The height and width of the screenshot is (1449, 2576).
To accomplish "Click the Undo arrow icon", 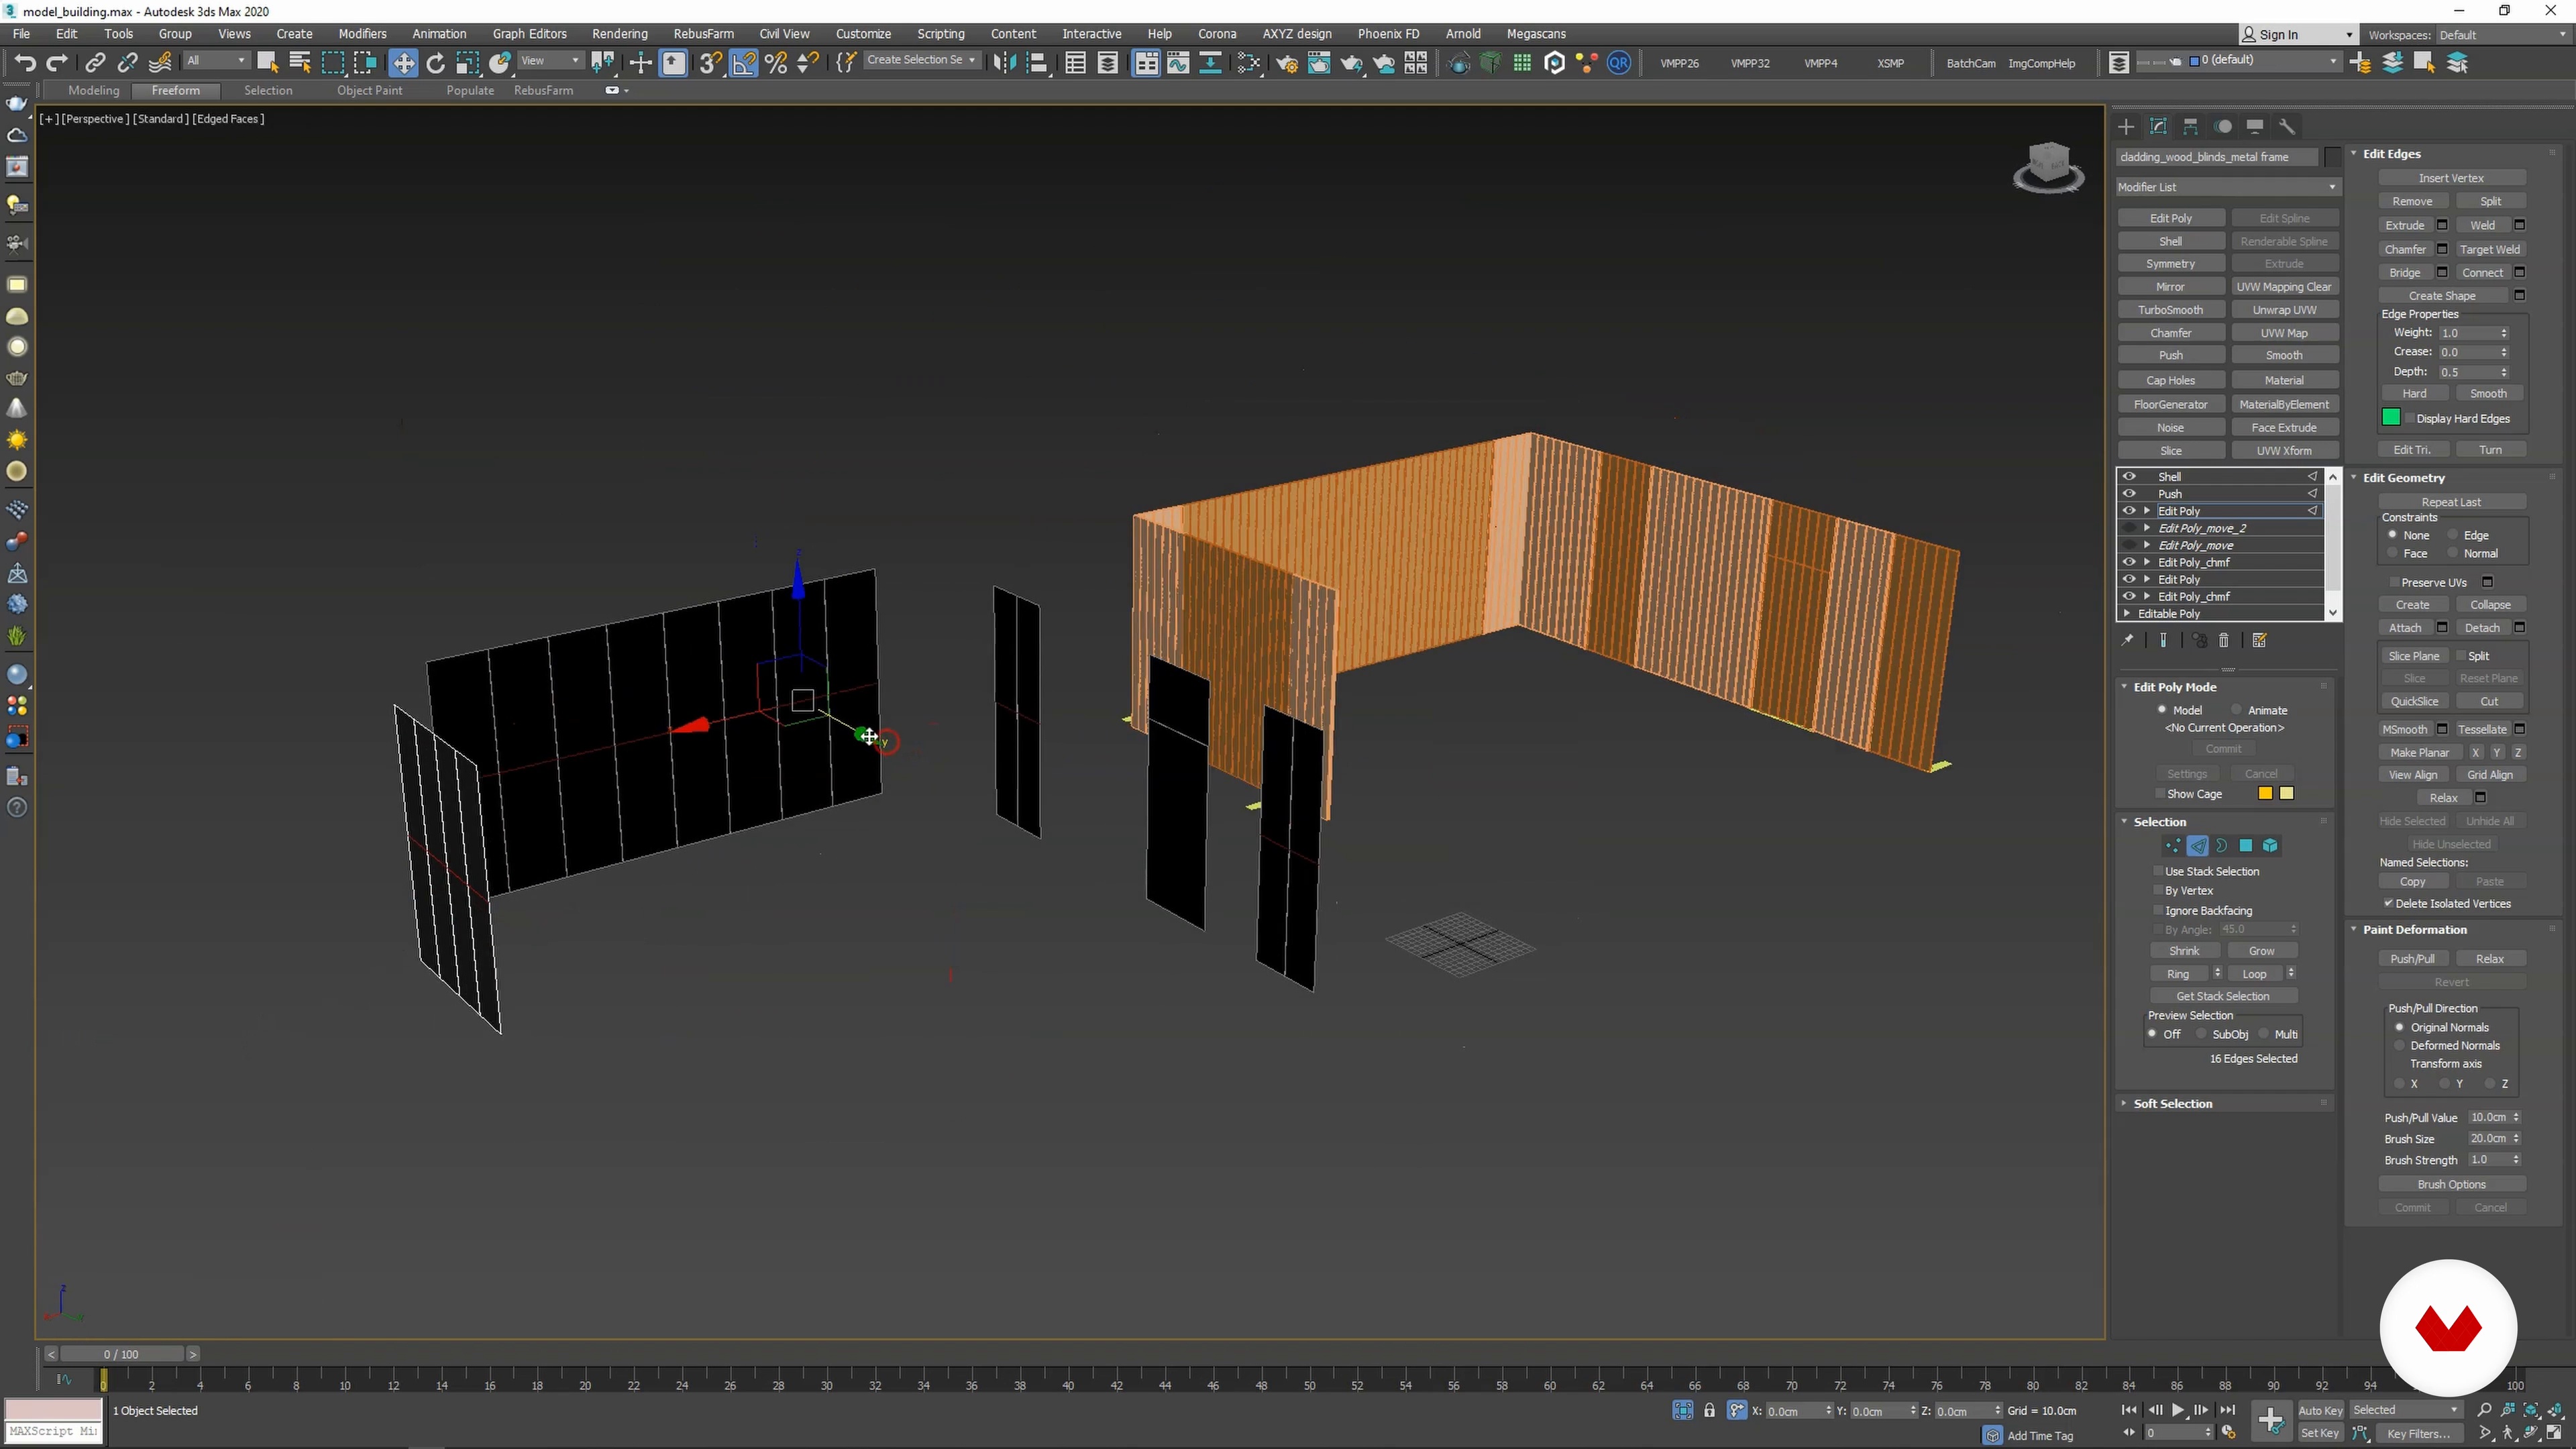I will (x=24, y=63).
